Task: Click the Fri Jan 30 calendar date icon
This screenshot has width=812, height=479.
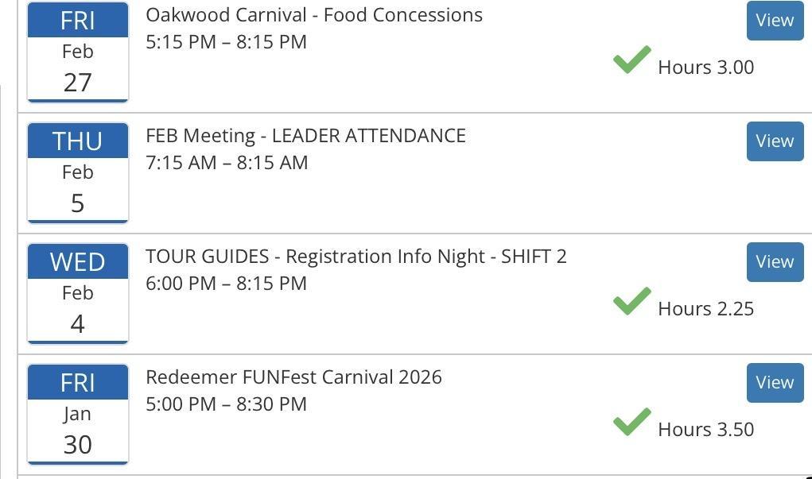Action: 78,415
